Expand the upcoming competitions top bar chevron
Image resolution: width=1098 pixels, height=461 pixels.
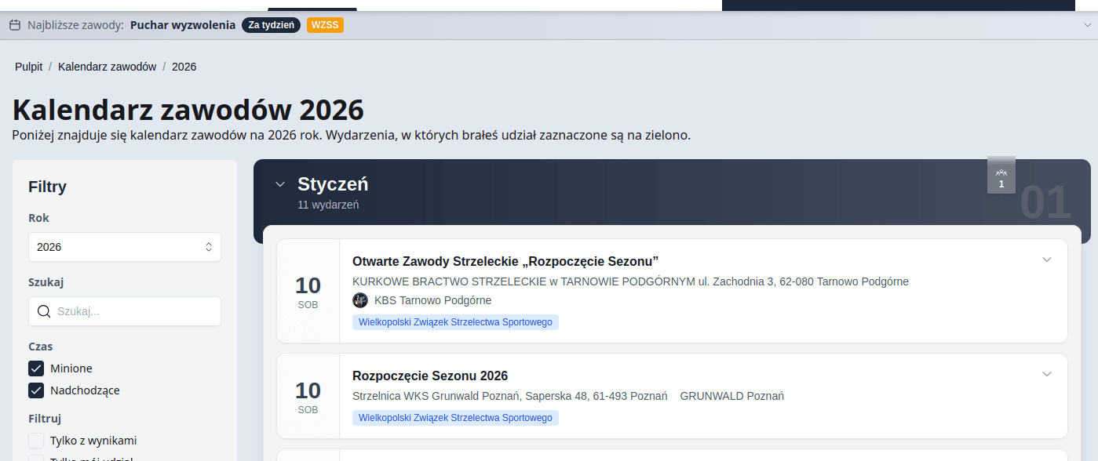click(x=1086, y=25)
